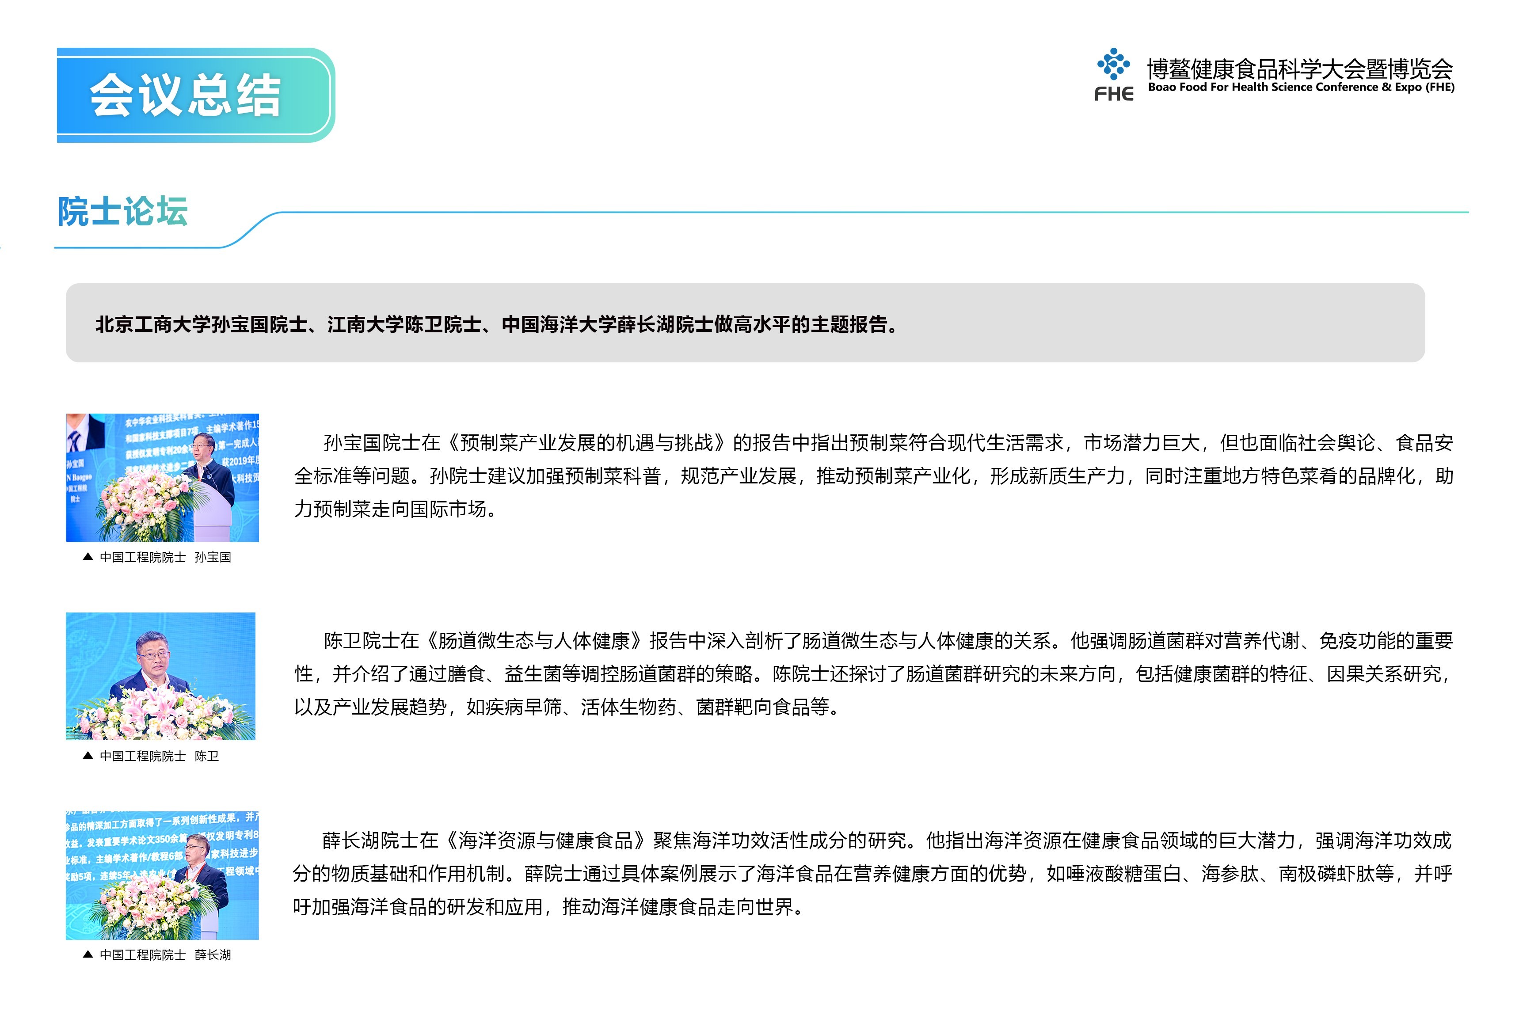The image size is (1519, 1023).
Task: Click the 会议总结 title banner
Action: point(186,95)
